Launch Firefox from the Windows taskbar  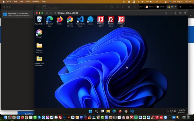coord(120,111)
